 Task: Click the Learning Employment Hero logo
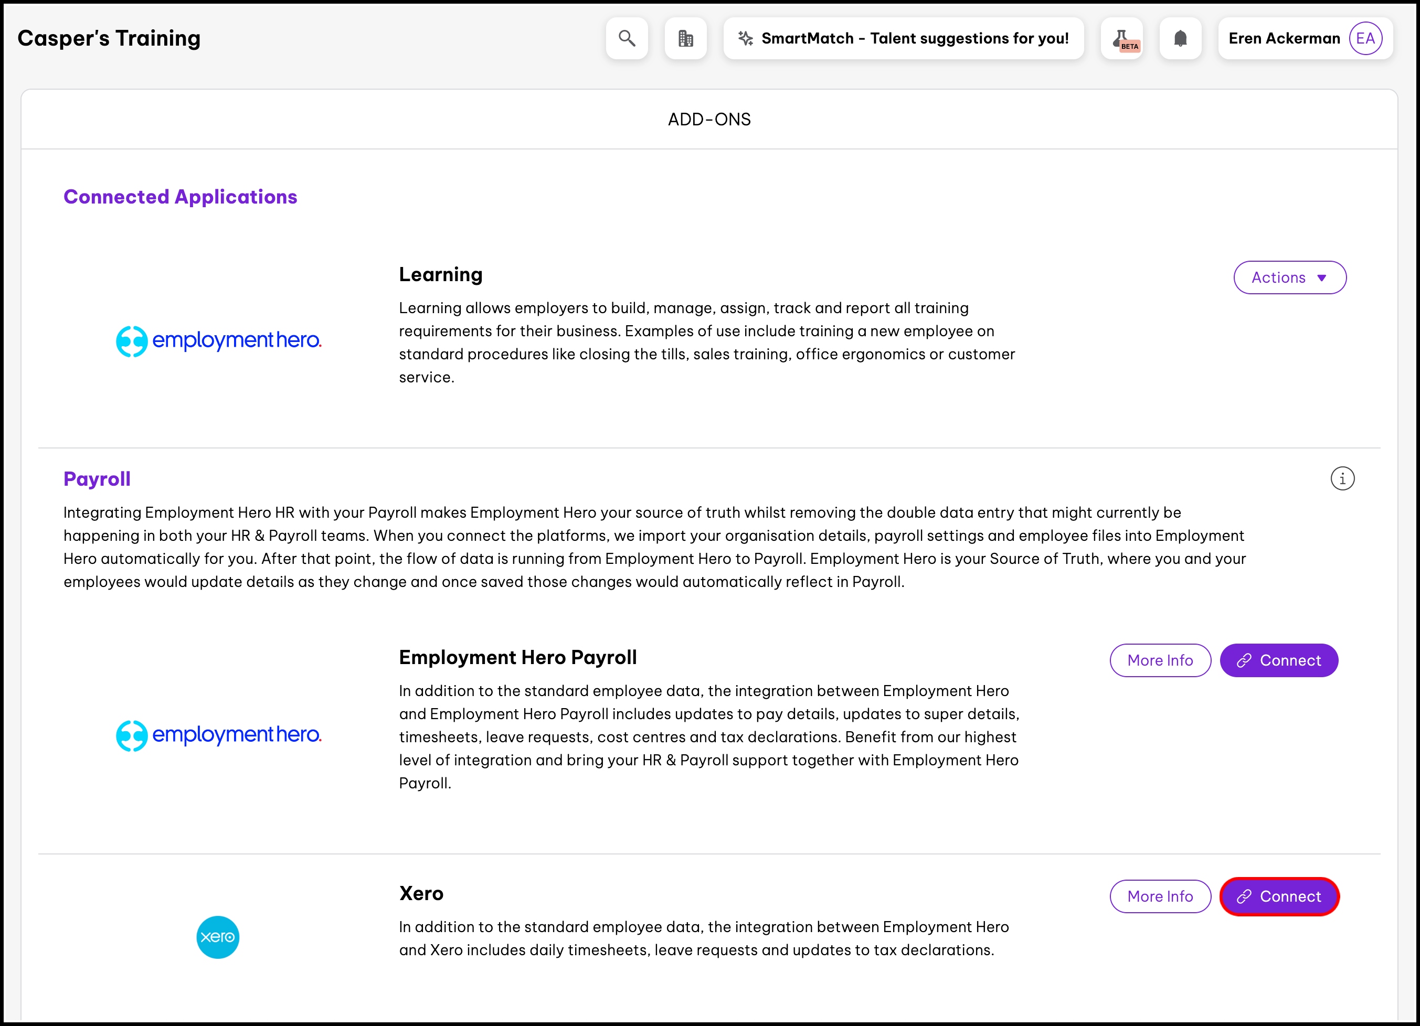coord(218,340)
